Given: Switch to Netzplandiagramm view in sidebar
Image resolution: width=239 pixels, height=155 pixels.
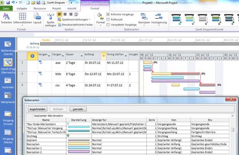Looking at the screenshot, I should [8, 98].
